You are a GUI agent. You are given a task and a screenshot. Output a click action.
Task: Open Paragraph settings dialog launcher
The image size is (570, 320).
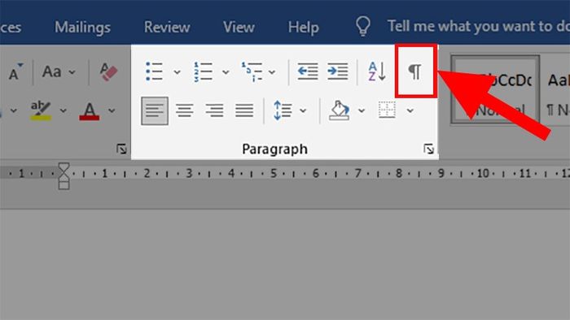[428, 149]
